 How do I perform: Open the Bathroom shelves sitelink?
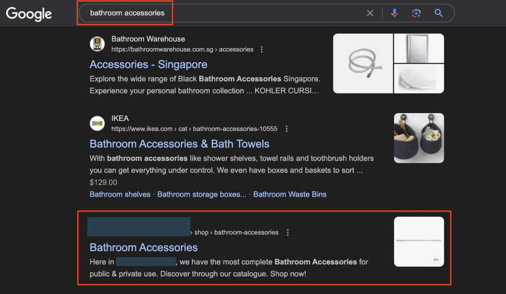(x=120, y=194)
